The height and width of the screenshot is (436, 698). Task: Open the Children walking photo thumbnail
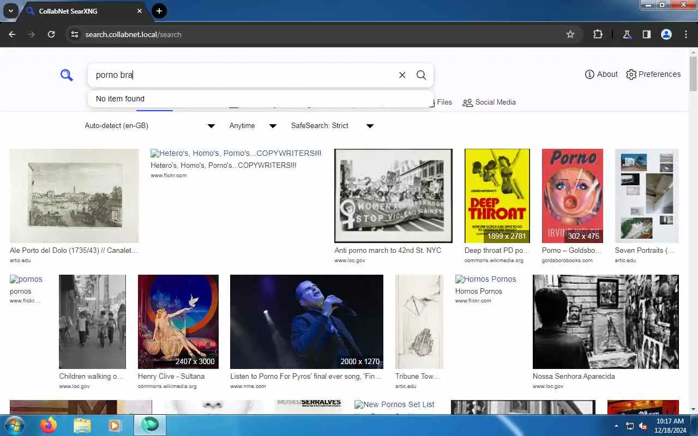click(x=92, y=322)
